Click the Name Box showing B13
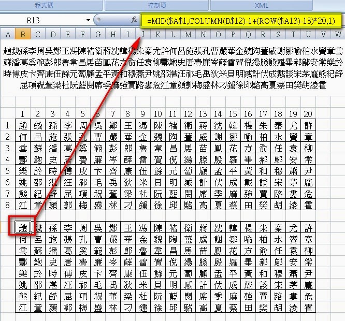Screen dimensions: 345x321 coord(33,20)
